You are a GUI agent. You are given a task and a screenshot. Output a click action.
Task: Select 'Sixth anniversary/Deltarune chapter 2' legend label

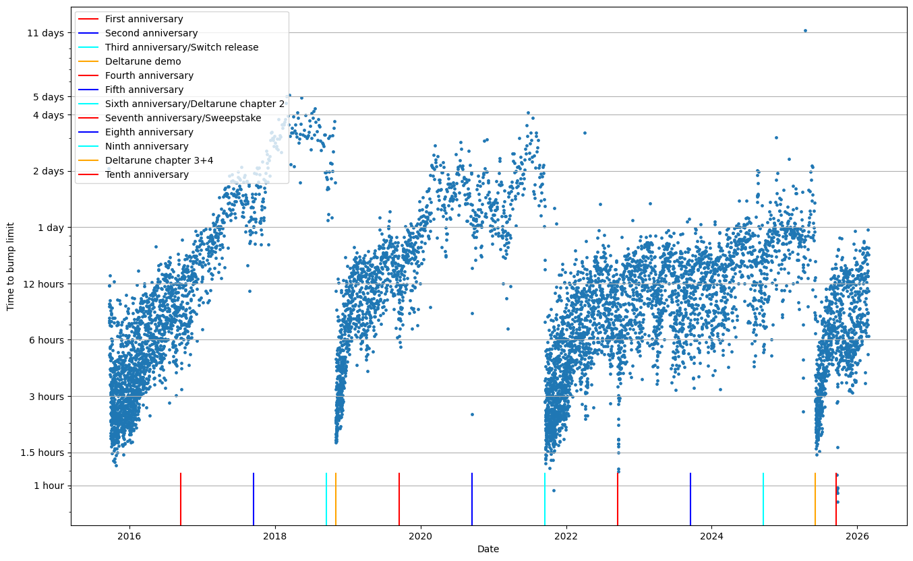point(195,104)
